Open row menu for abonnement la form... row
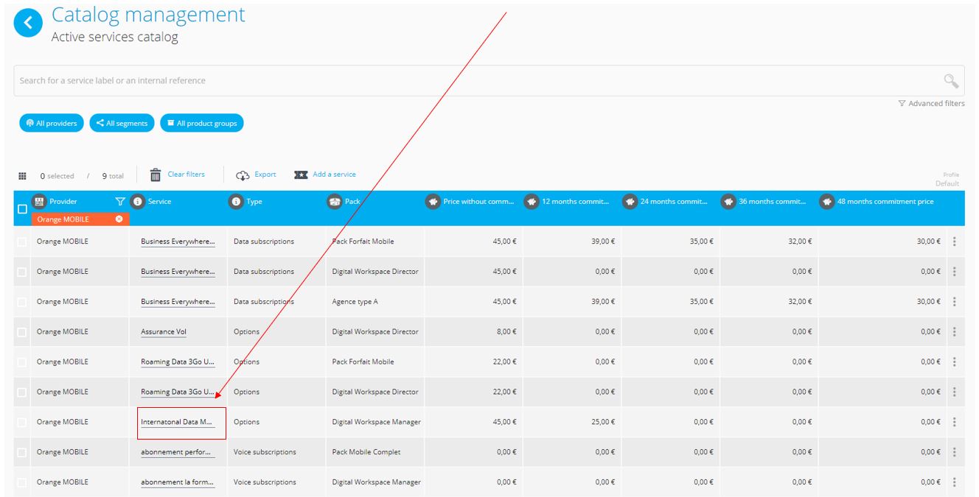Screen dimensions: 979x497 pos(954,482)
